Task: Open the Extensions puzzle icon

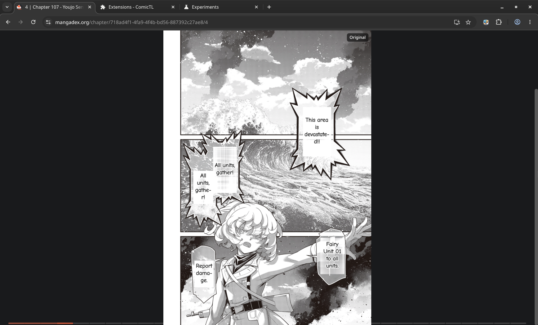Action: click(499, 22)
